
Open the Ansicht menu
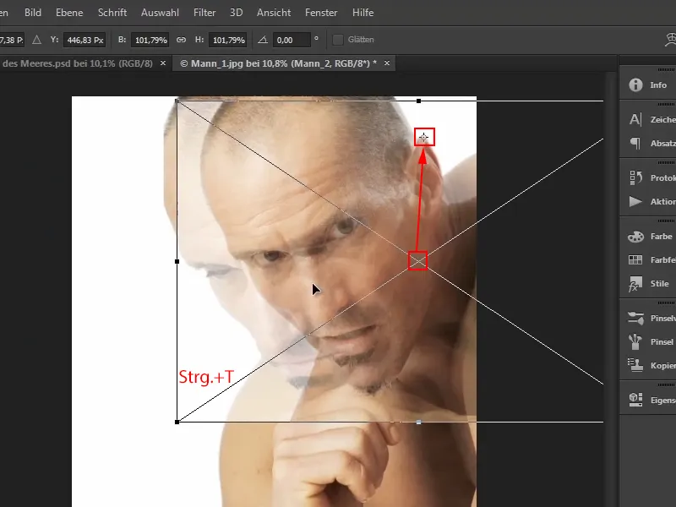click(274, 13)
